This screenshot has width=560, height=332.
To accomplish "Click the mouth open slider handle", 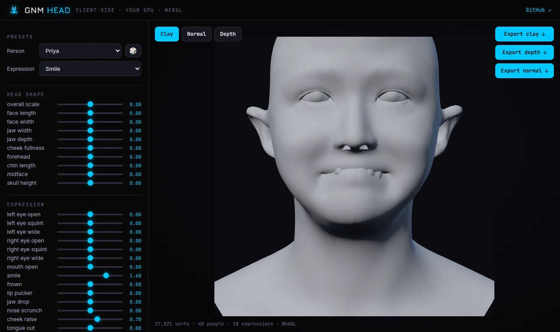I will [x=90, y=267].
